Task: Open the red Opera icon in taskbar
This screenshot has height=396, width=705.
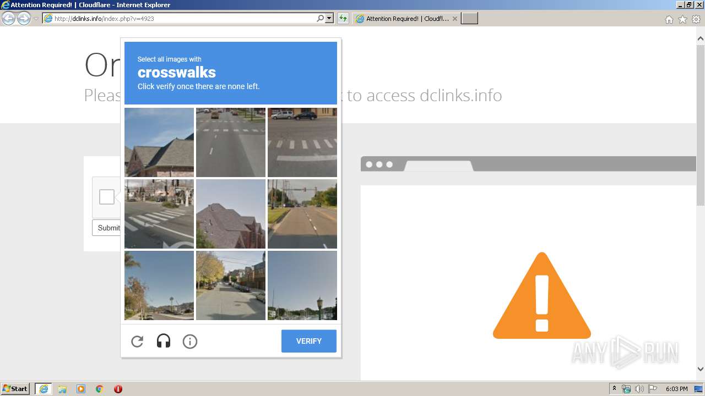Action: coord(118,389)
